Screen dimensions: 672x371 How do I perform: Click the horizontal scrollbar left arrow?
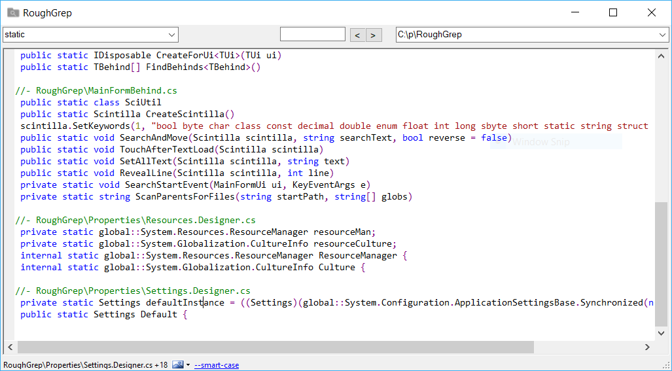[10, 347]
